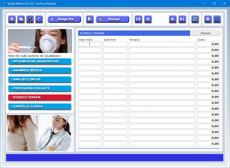Click the Duplicate record icon
The height and width of the screenshot is (168, 230).
(21, 19)
